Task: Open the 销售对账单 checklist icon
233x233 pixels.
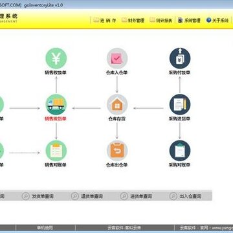Action: coord(56,151)
